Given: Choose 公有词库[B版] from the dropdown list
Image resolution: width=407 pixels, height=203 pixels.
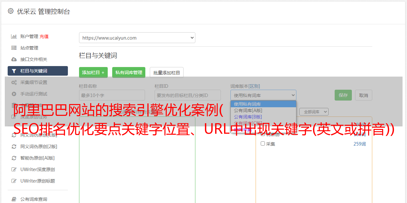Looking at the screenshot, I should tap(263, 117).
